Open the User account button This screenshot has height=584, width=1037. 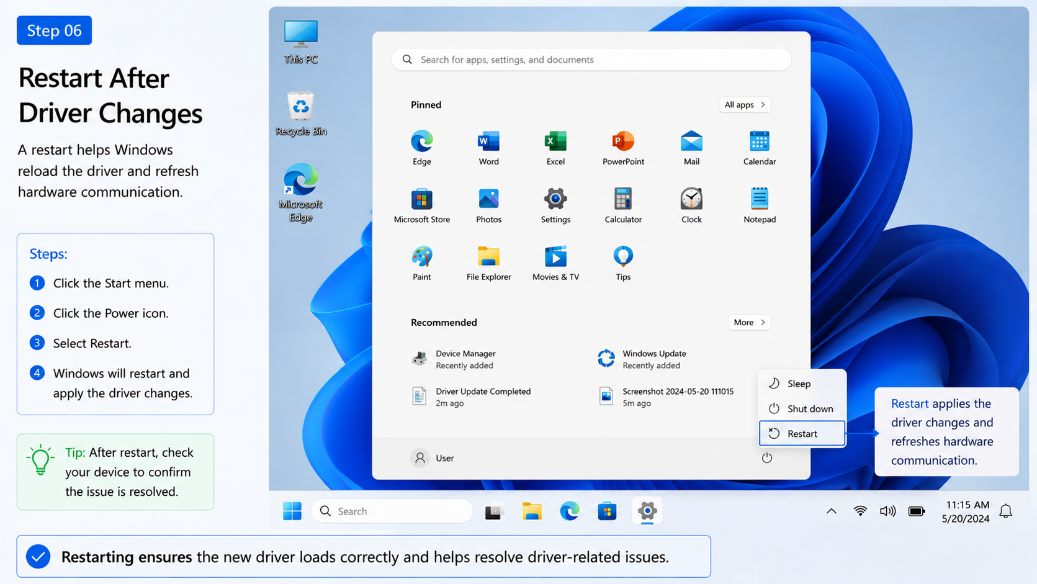[x=433, y=458]
